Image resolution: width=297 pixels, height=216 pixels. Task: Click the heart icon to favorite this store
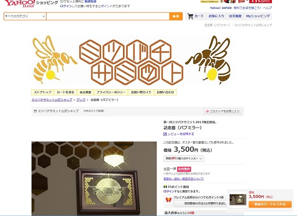207,112
